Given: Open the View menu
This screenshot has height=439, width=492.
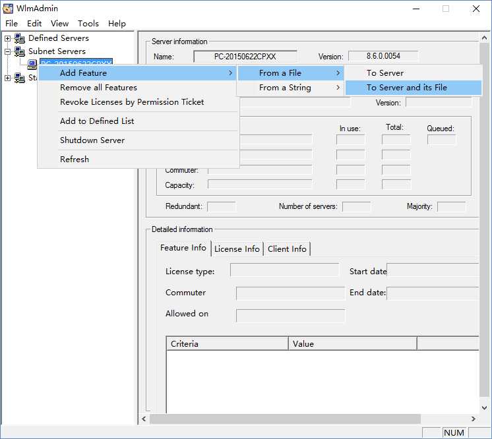Looking at the screenshot, I should pyautogui.click(x=59, y=24).
